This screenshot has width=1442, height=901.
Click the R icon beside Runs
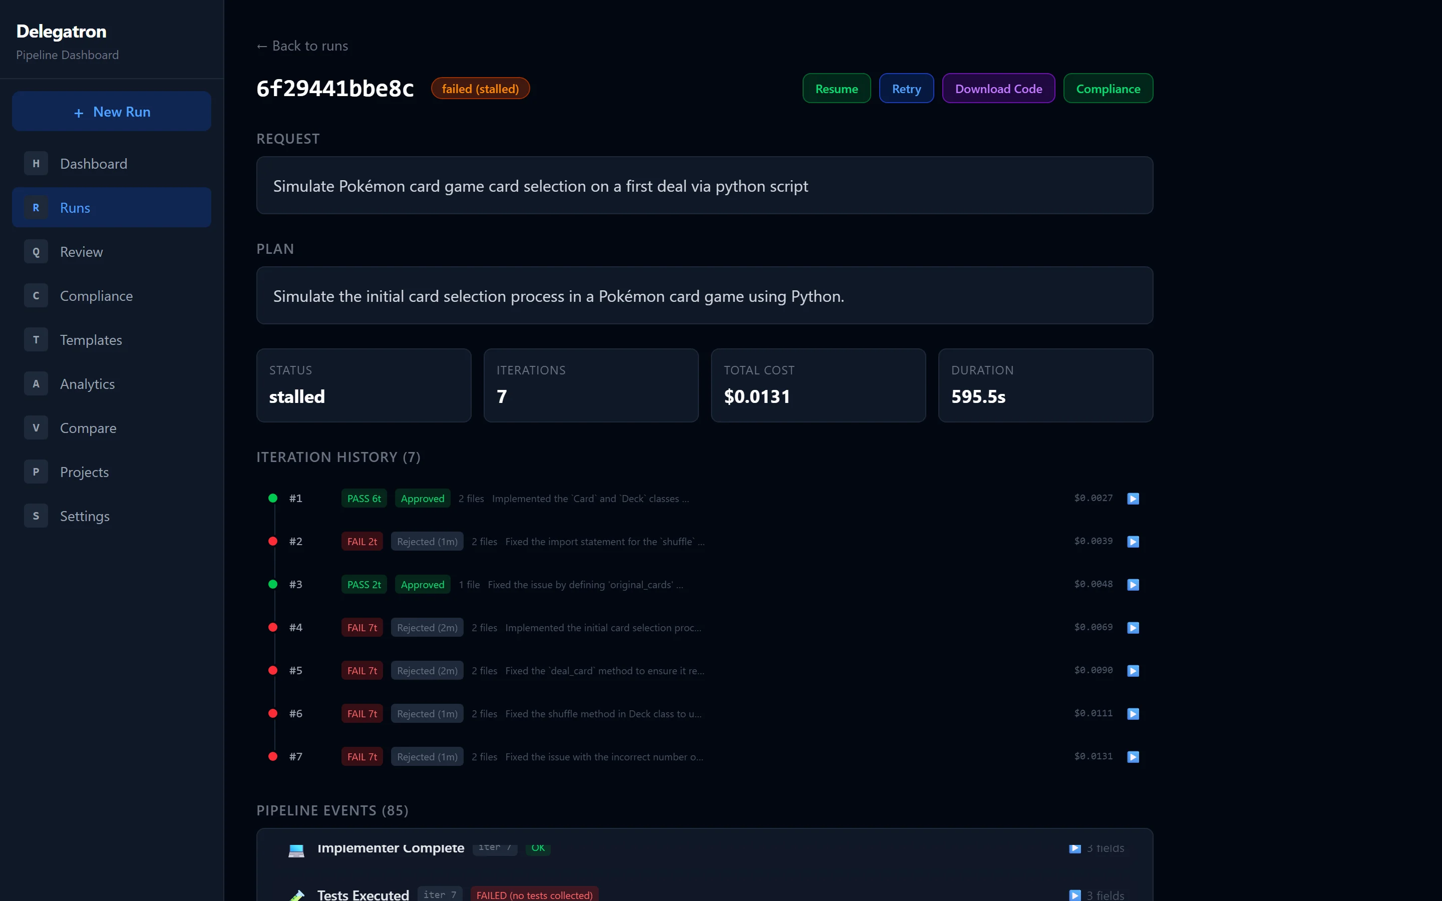point(36,207)
